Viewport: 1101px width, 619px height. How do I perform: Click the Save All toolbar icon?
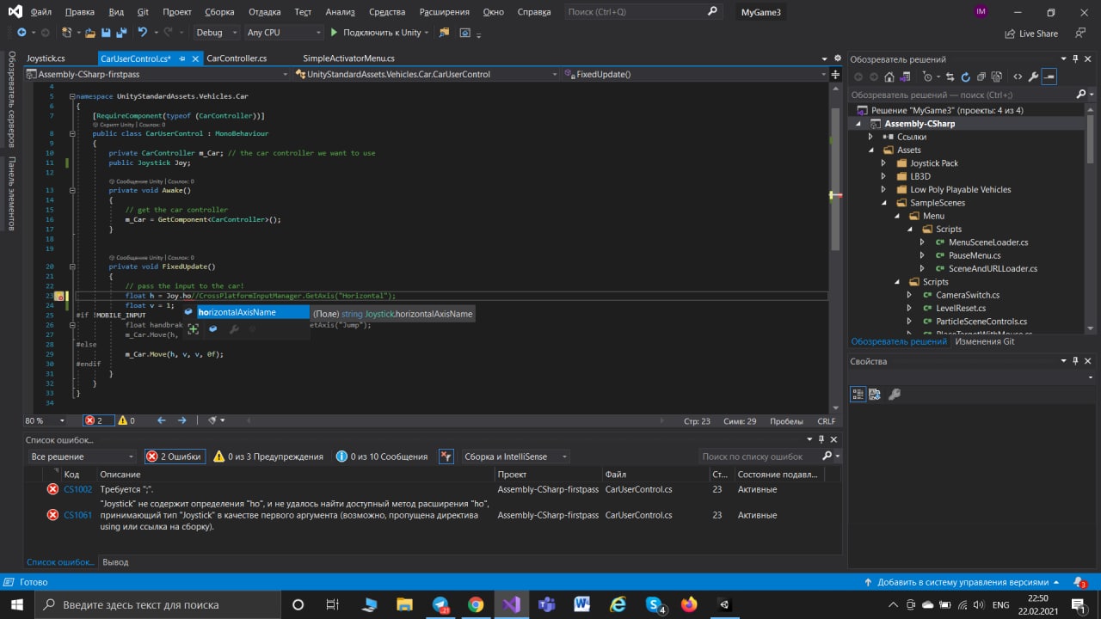pos(120,33)
